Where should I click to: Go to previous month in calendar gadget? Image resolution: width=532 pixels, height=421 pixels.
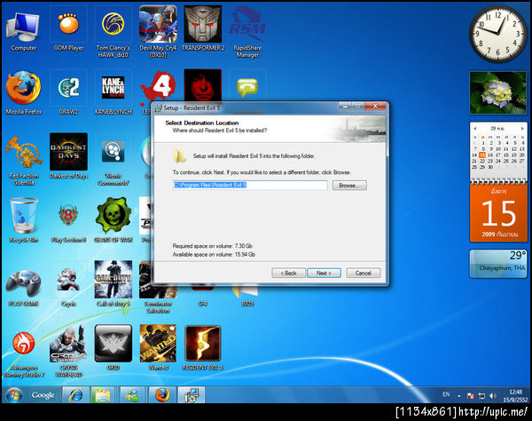475,129
